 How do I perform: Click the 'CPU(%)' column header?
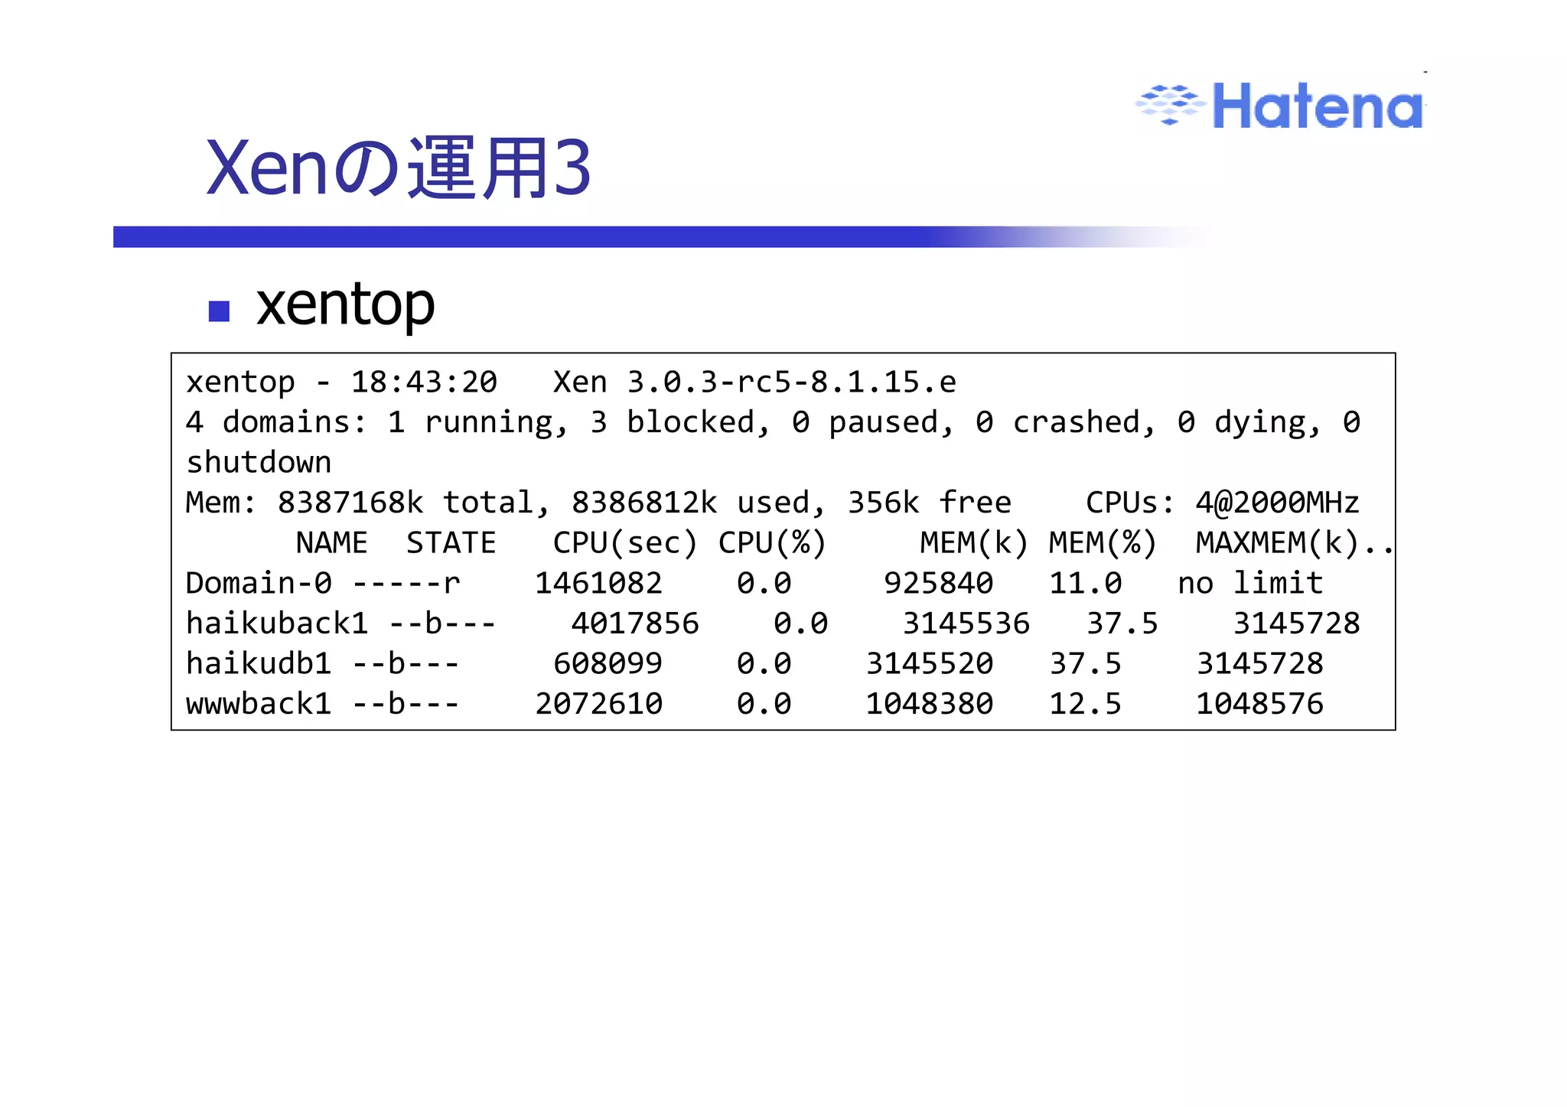pyautogui.click(x=772, y=543)
